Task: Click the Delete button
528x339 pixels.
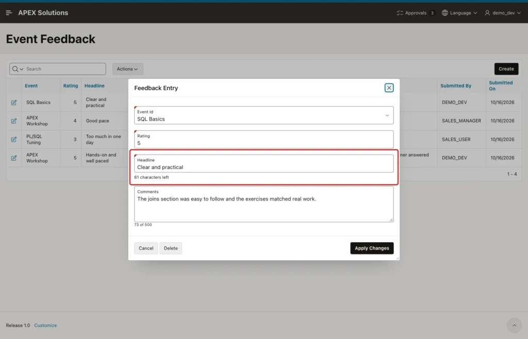Action: point(171,248)
